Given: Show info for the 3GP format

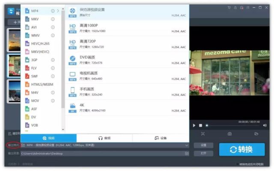Looking at the screenshot, I should [x=53, y=60].
